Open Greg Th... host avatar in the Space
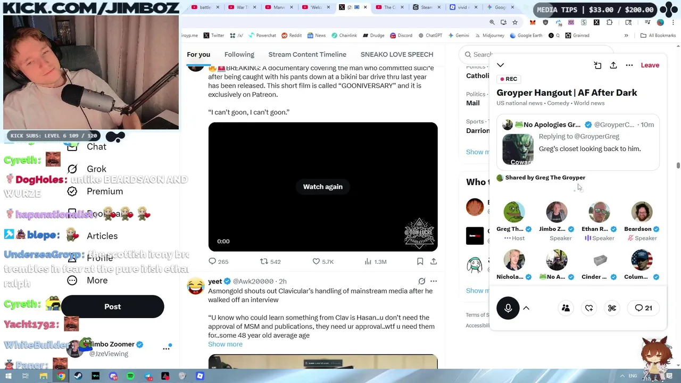Screen dimensions: 681x383 514,212
